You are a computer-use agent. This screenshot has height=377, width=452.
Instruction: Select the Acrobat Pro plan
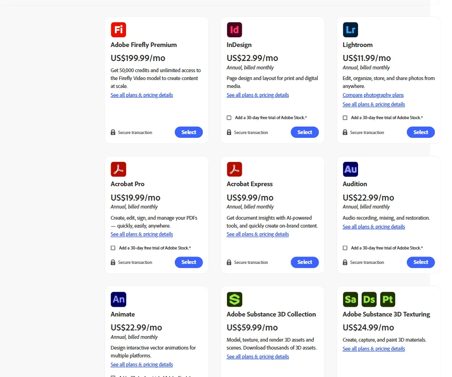click(x=189, y=262)
